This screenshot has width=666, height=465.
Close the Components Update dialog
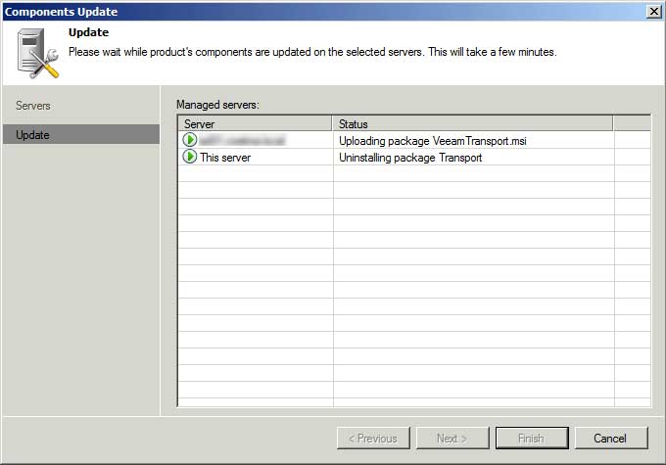pyautogui.click(x=654, y=12)
